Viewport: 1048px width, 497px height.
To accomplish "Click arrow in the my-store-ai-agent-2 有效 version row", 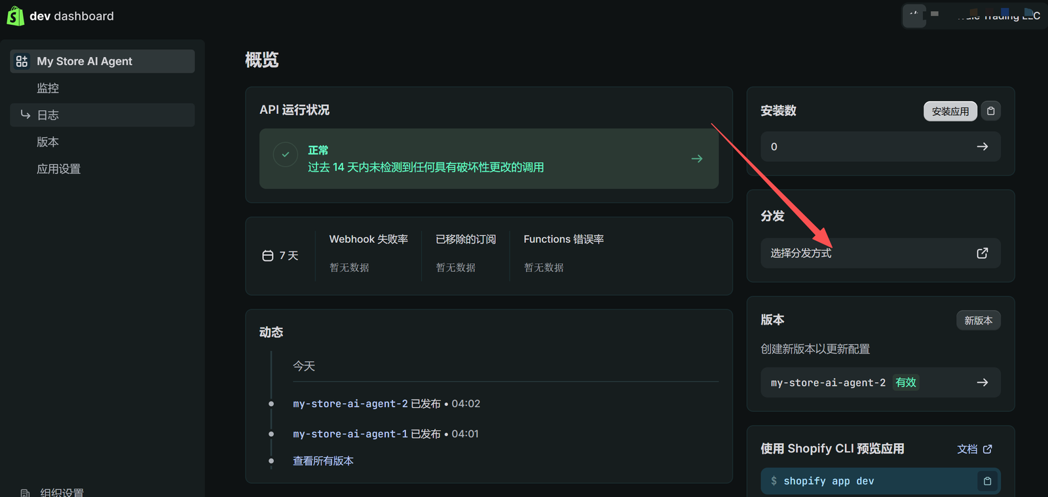I will point(982,382).
